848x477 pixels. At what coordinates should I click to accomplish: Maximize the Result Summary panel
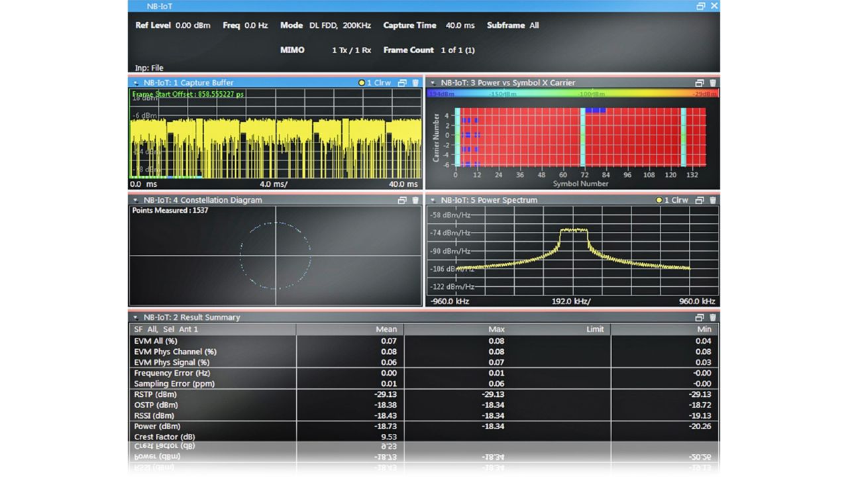(700, 317)
